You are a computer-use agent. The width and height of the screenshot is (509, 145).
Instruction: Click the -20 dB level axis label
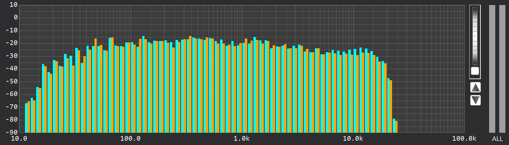coord(11,43)
